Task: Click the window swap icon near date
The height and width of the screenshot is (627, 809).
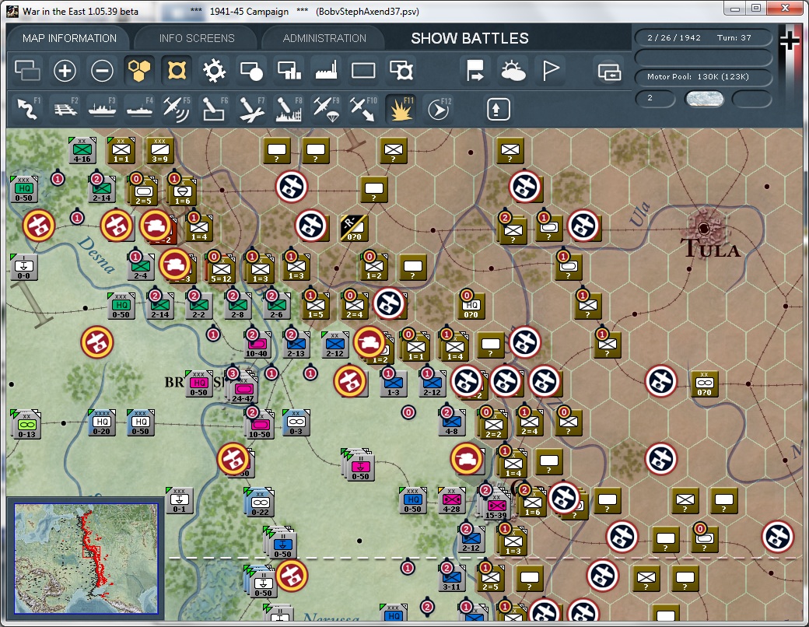Action: [x=609, y=72]
